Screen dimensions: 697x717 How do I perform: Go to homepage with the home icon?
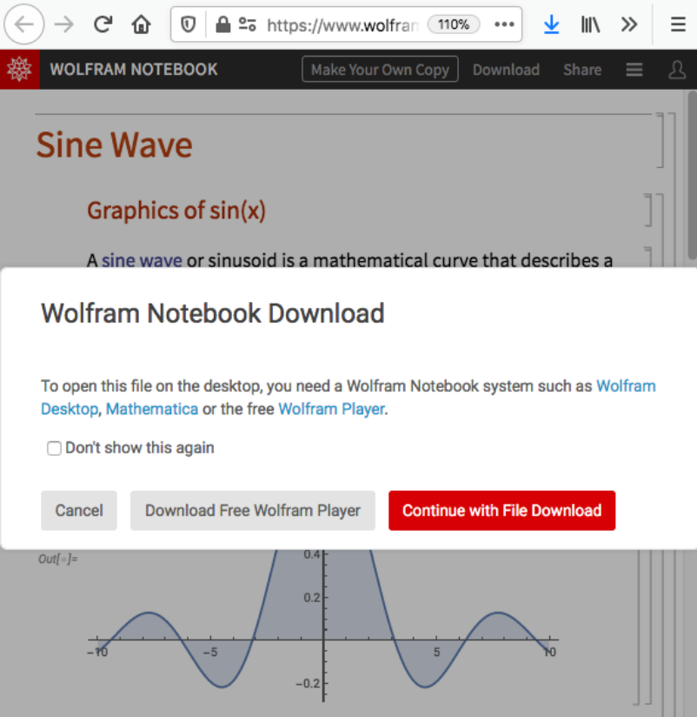141,23
